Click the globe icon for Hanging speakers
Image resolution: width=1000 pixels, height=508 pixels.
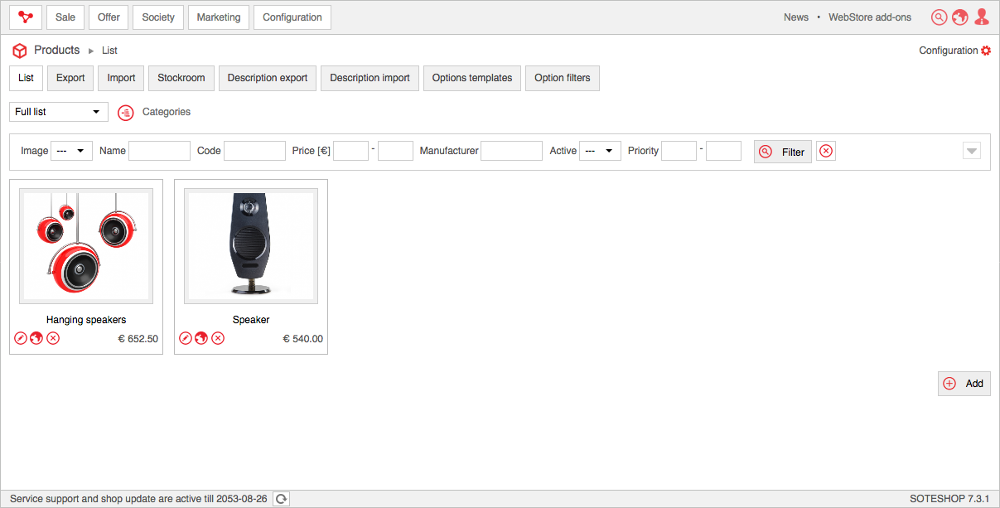[36, 338]
